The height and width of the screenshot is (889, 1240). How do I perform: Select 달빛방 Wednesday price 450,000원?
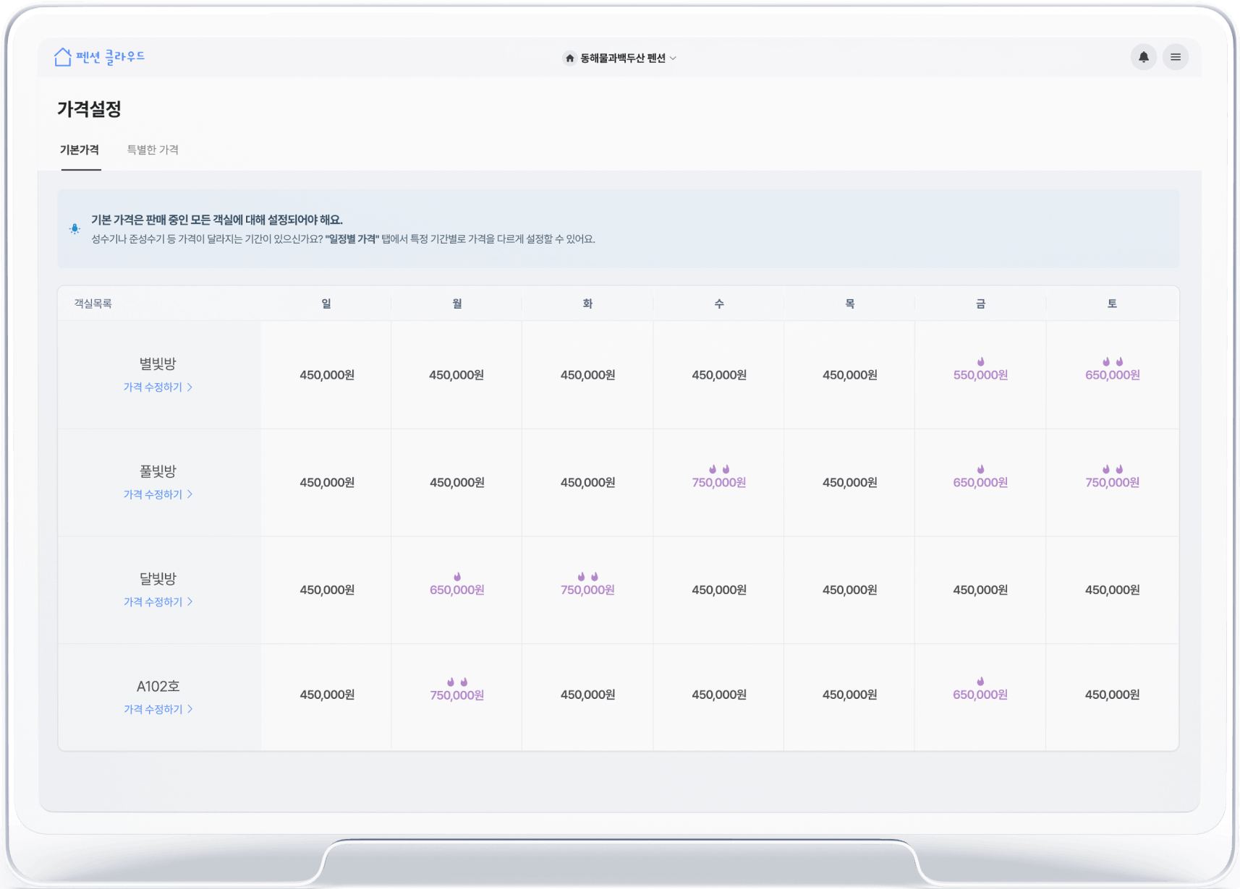718,590
